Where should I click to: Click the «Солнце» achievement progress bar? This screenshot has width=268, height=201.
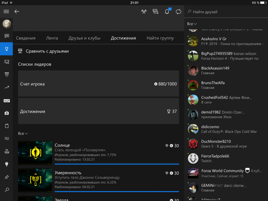tap(117, 164)
